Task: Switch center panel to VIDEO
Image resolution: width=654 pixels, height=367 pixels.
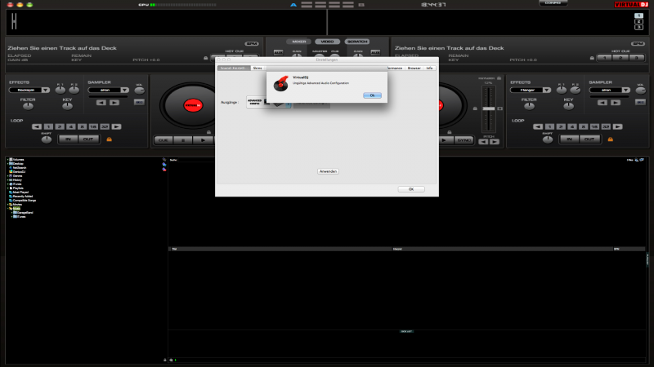Action: tap(327, 42)
